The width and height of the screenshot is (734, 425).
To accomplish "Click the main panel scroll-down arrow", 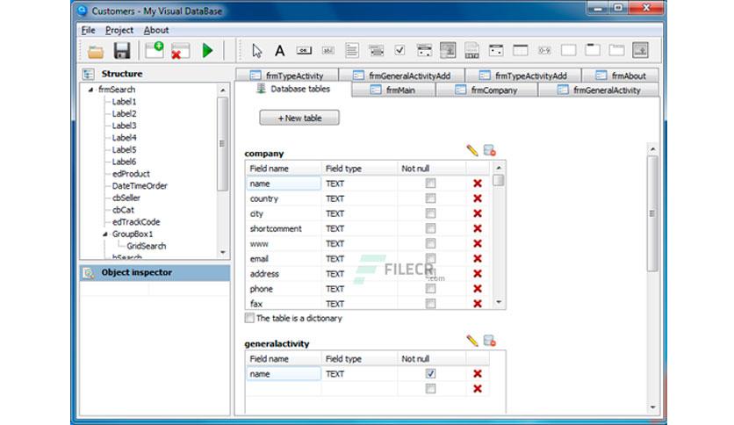I will (x=652, y=407).
